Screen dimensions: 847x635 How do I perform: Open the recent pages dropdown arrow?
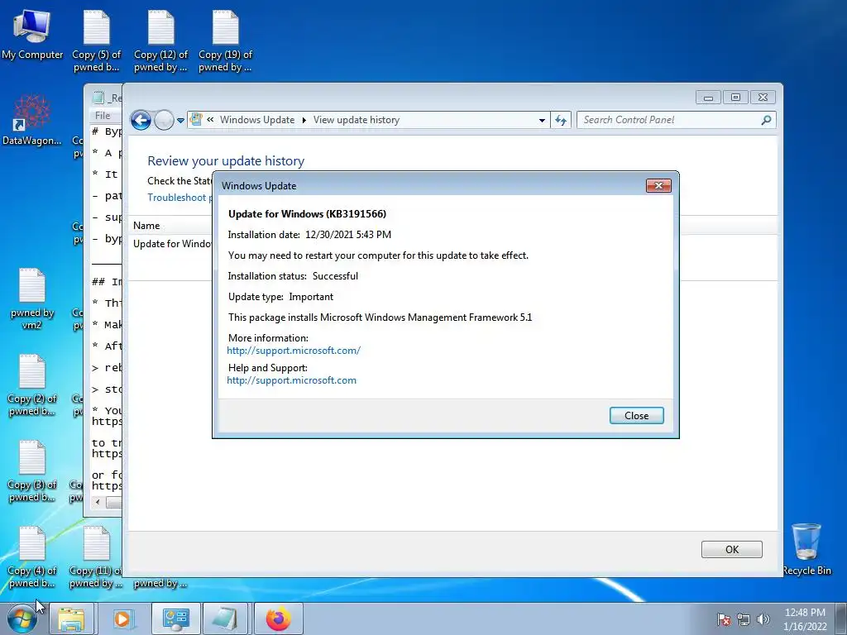pos(180,121)
